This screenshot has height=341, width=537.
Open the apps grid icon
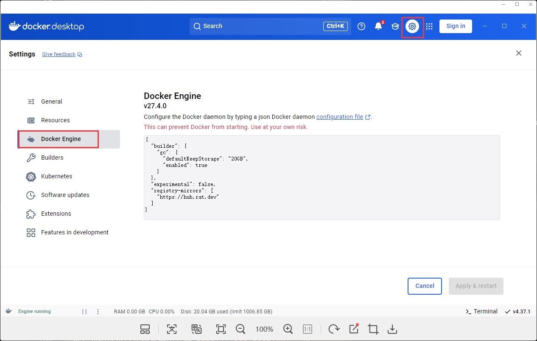tap(429, 26)
